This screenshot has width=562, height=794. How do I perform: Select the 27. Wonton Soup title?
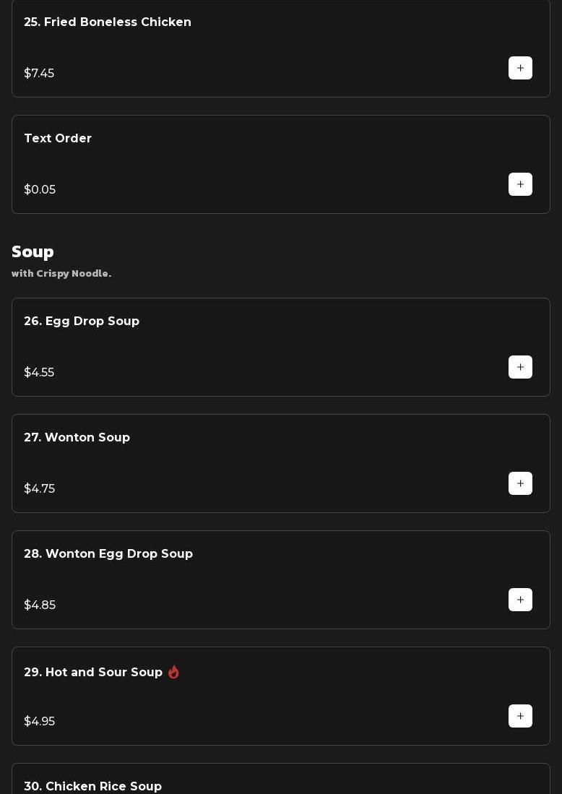(x=77, y=438)
